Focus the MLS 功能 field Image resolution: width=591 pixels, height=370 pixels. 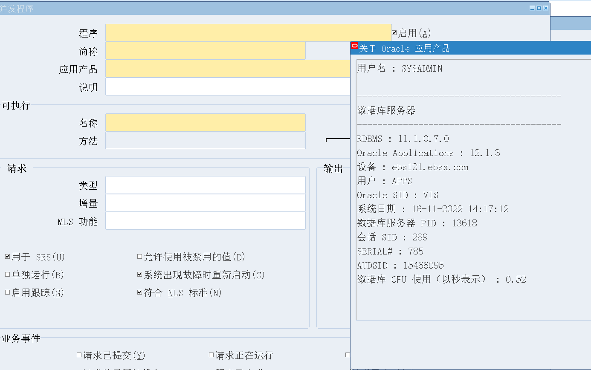[x=205, y=221]
